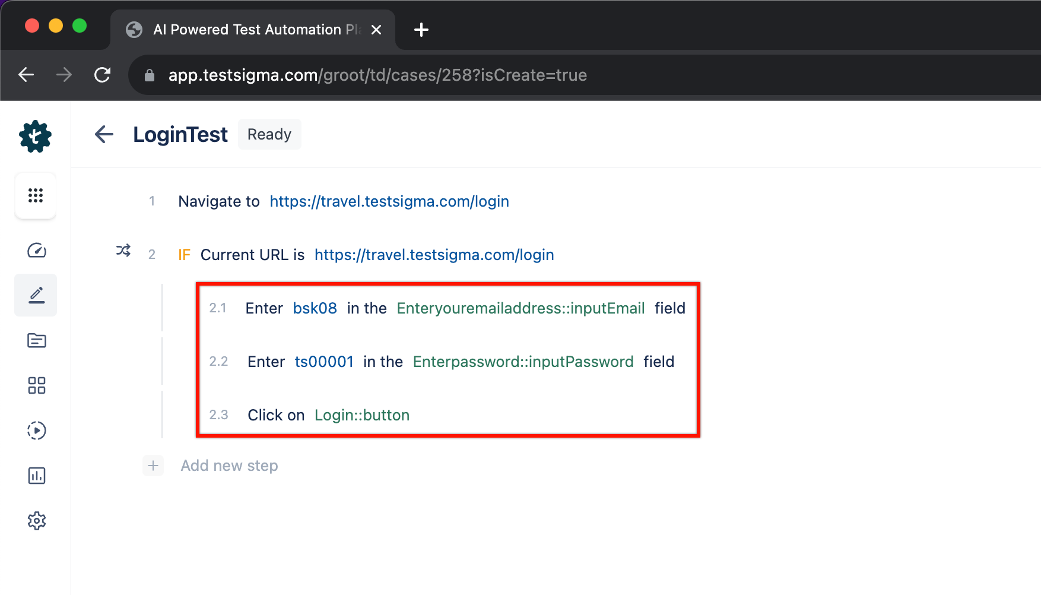Select step number 2

point(152,255)
